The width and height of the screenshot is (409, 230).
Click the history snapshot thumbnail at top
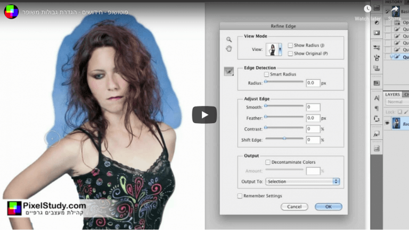click(x=396, y=12)
